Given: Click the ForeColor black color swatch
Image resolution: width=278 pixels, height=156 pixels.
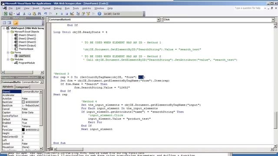Looking at the screenshot, I should (x=23, y=130).
